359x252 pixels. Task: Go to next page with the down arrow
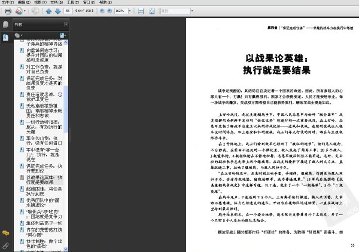57,11
